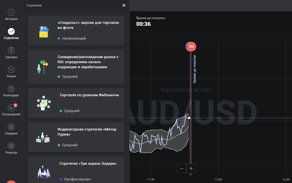Zoom out the chart with minus button
Screen dimensions: 292x183
182,168
